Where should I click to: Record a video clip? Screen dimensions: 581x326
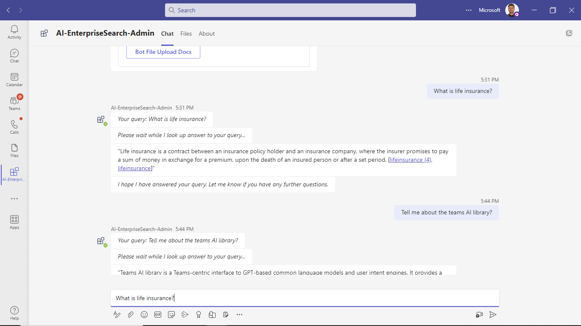point(479,315)
